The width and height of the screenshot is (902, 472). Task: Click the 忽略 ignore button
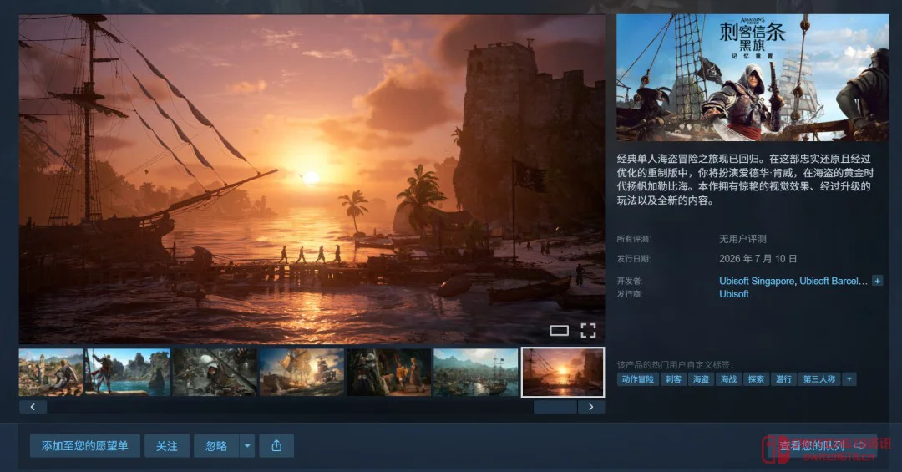tap(216, 446)
